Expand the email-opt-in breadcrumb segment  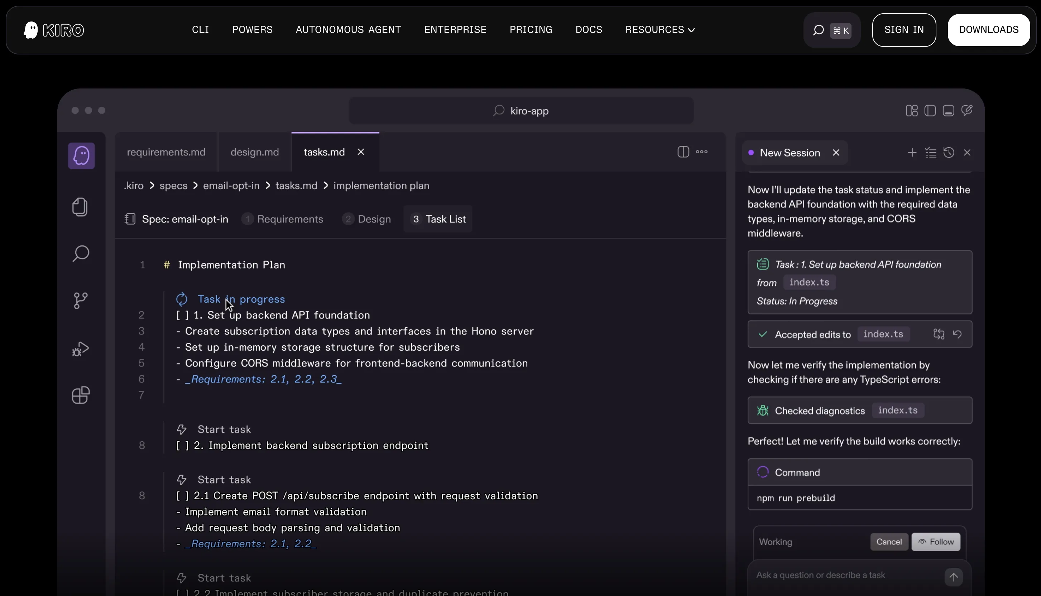pyautogui.click(x=231, y=186)
